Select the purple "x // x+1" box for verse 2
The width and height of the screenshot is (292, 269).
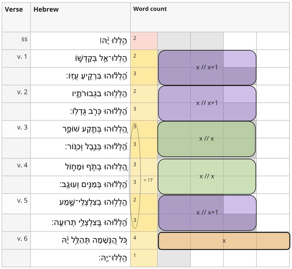pos(207,103)
